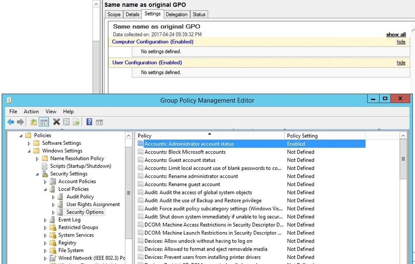Click the forward arrow toolbar icon
Viewport: 415px width, 264px height.
20,122
